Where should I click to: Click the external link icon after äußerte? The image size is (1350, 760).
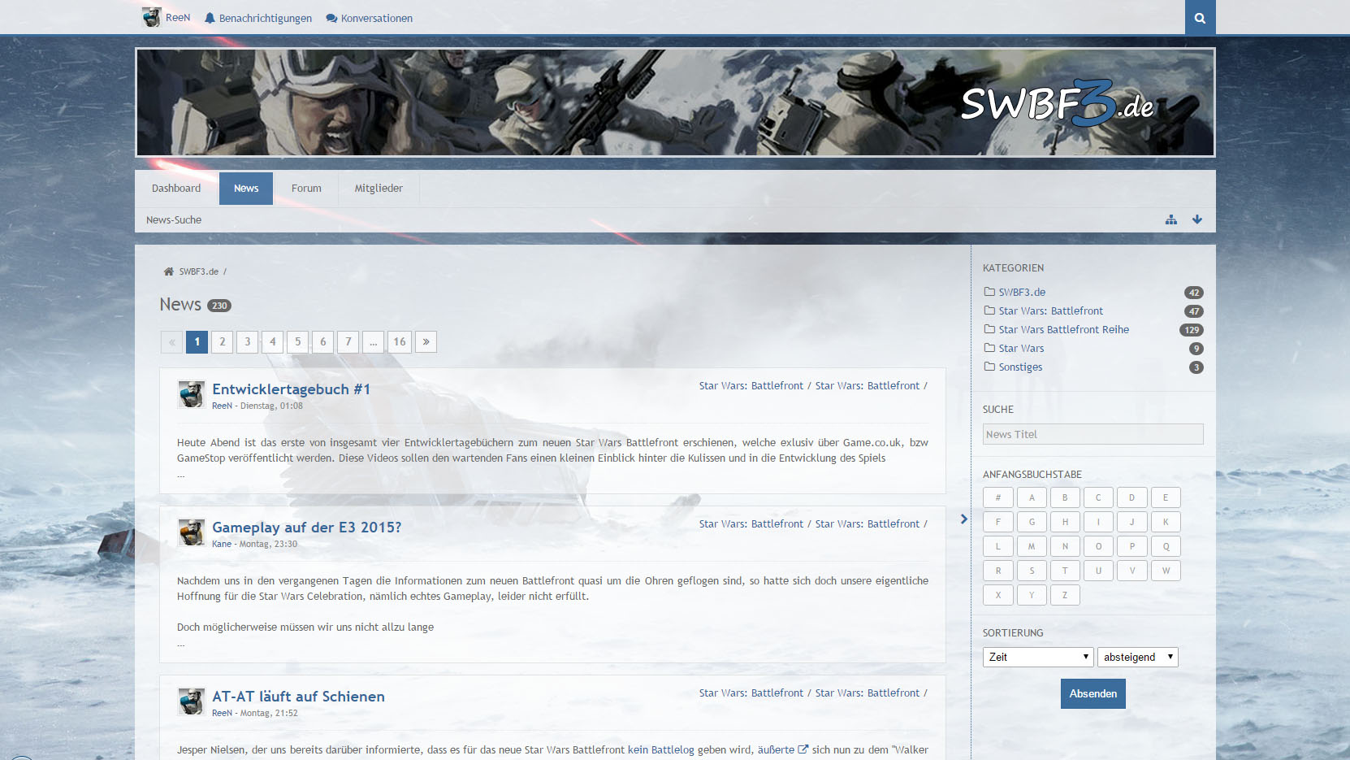(803, 749)
